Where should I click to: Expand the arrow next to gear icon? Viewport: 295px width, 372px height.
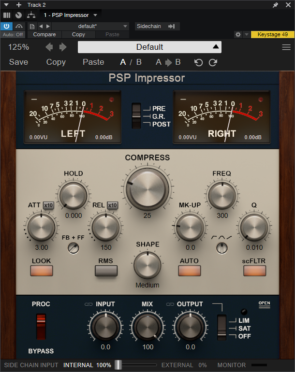click(247, 34)
